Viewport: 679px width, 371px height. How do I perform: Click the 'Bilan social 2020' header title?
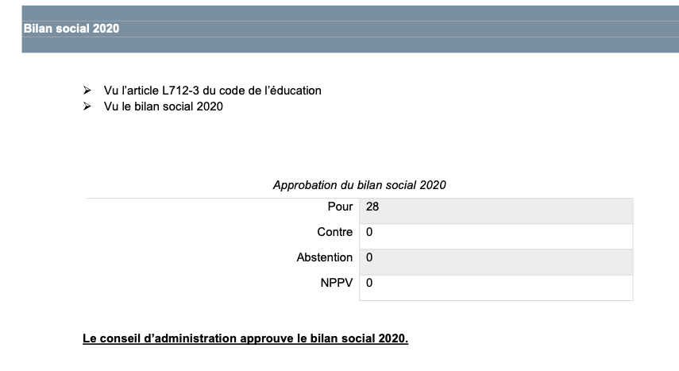click(x=71, y=29)
